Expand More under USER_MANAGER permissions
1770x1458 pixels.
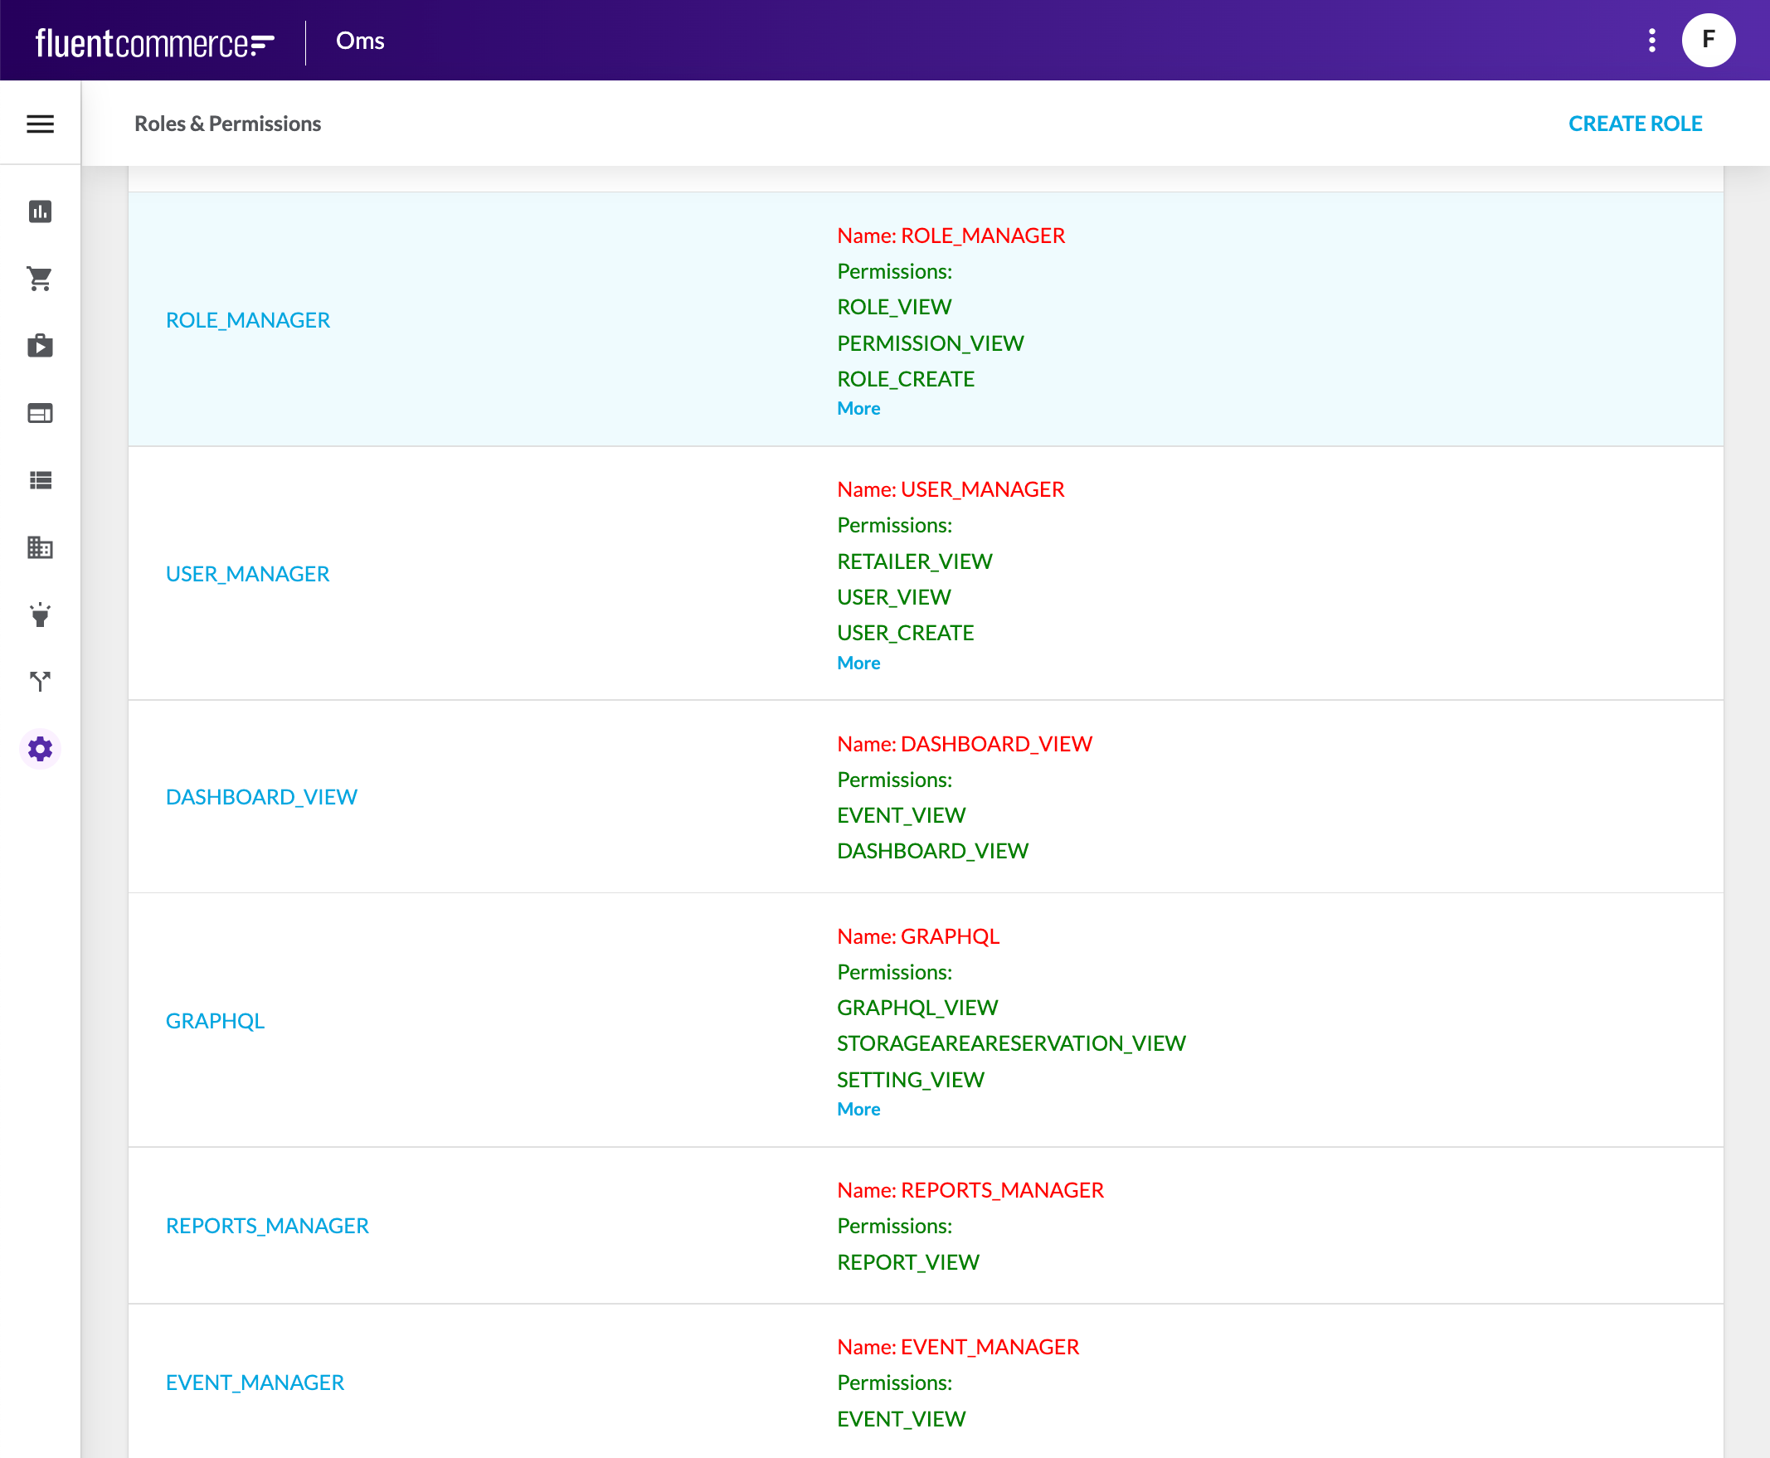(x=858, y=663)
